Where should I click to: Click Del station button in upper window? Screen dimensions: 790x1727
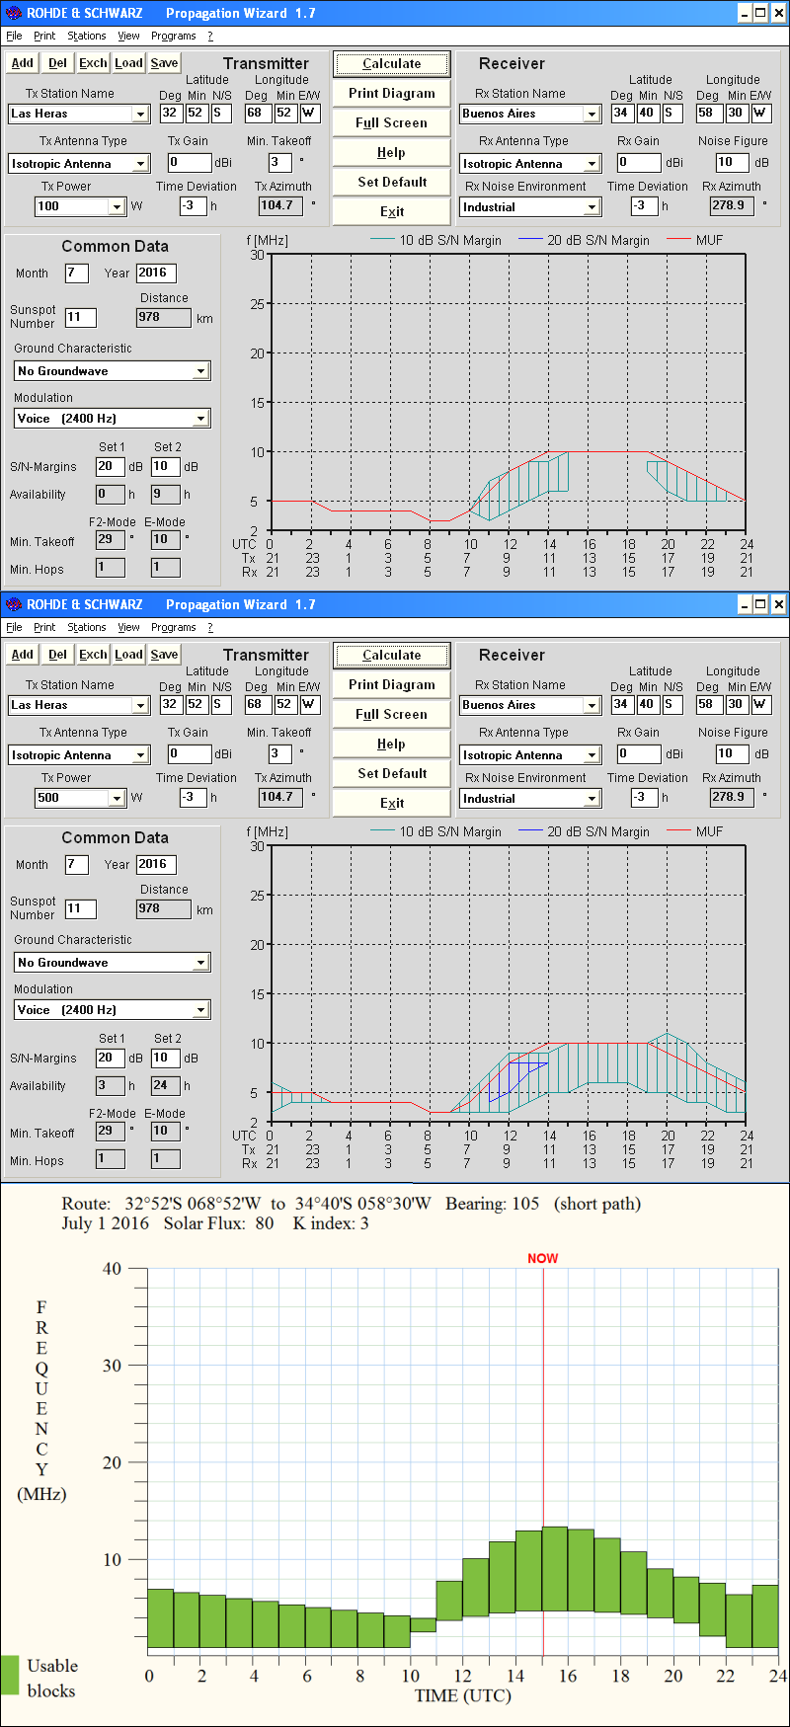coord(57,62)
